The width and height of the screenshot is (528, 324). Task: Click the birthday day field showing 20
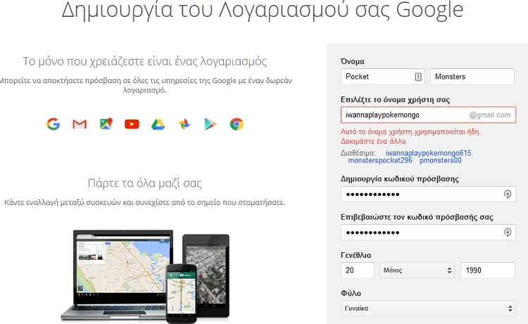point(357,270)
